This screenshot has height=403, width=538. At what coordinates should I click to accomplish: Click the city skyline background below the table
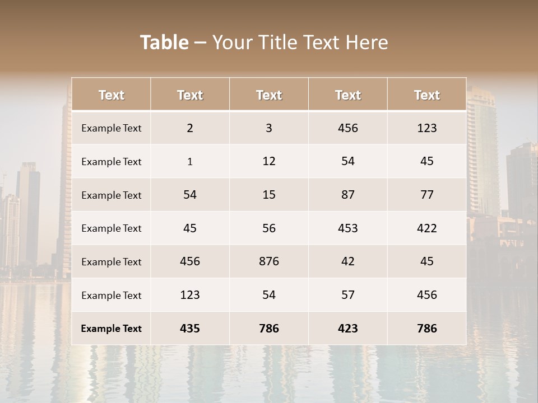269,375
